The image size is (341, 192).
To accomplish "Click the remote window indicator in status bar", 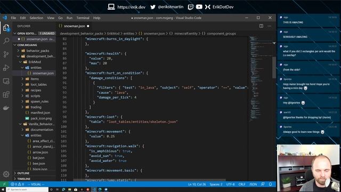I will pos(4,184).
